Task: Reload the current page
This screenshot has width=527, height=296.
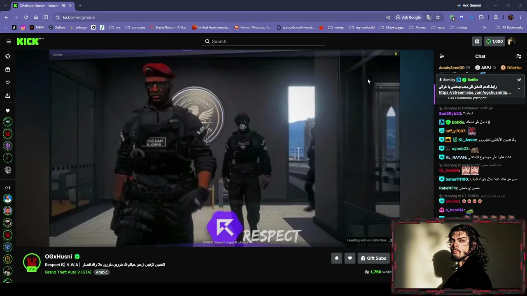Action: [x=26, y=17]
